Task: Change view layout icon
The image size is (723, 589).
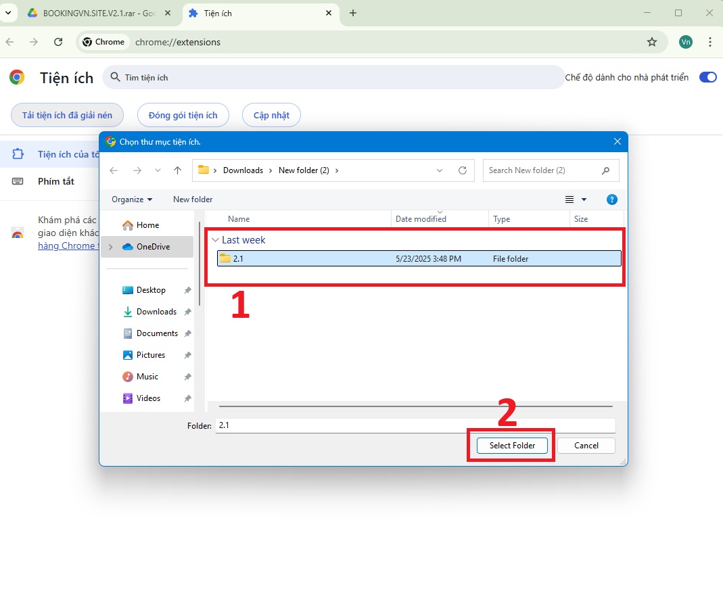Action: pyautogui.click(x=569, y=199)
